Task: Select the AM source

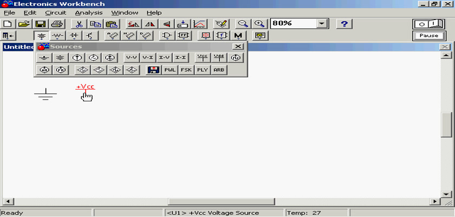Action: coord(44,70)
